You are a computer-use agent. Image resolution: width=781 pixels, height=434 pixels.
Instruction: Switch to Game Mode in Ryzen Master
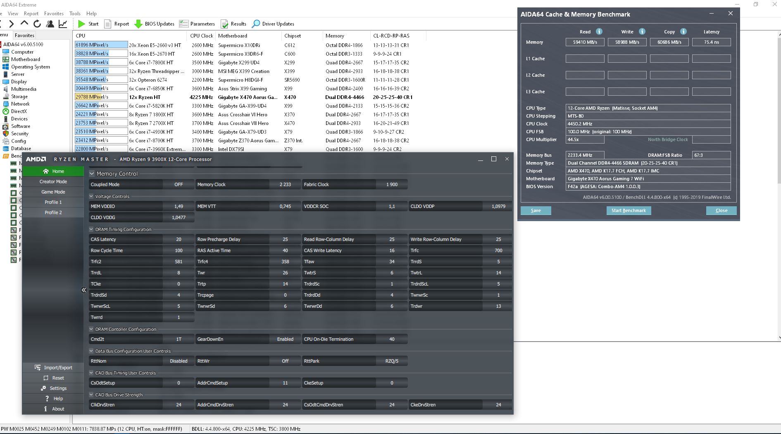click(53, 192)
